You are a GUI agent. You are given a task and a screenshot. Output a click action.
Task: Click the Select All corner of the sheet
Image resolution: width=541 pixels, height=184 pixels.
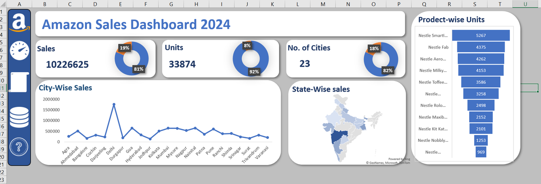point(3,3)
